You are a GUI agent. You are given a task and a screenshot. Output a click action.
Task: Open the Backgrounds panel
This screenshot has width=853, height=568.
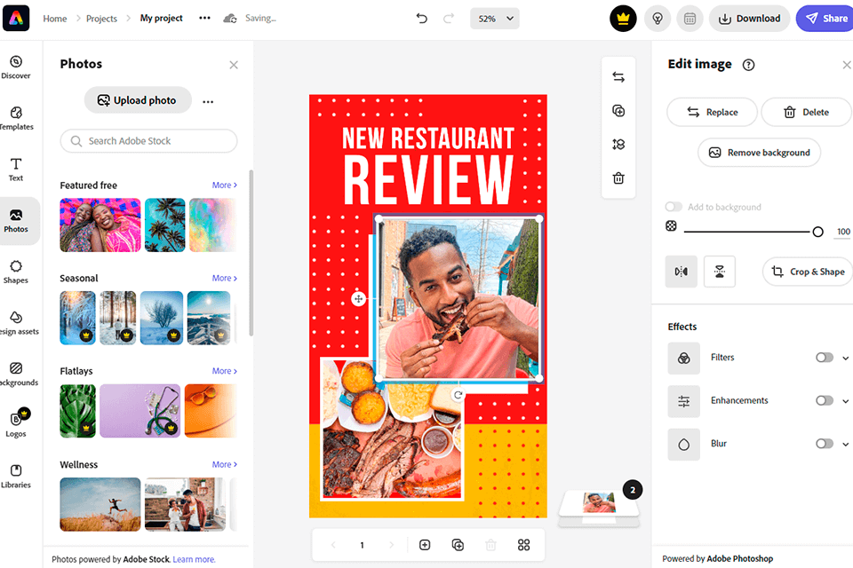click(18, 374)
